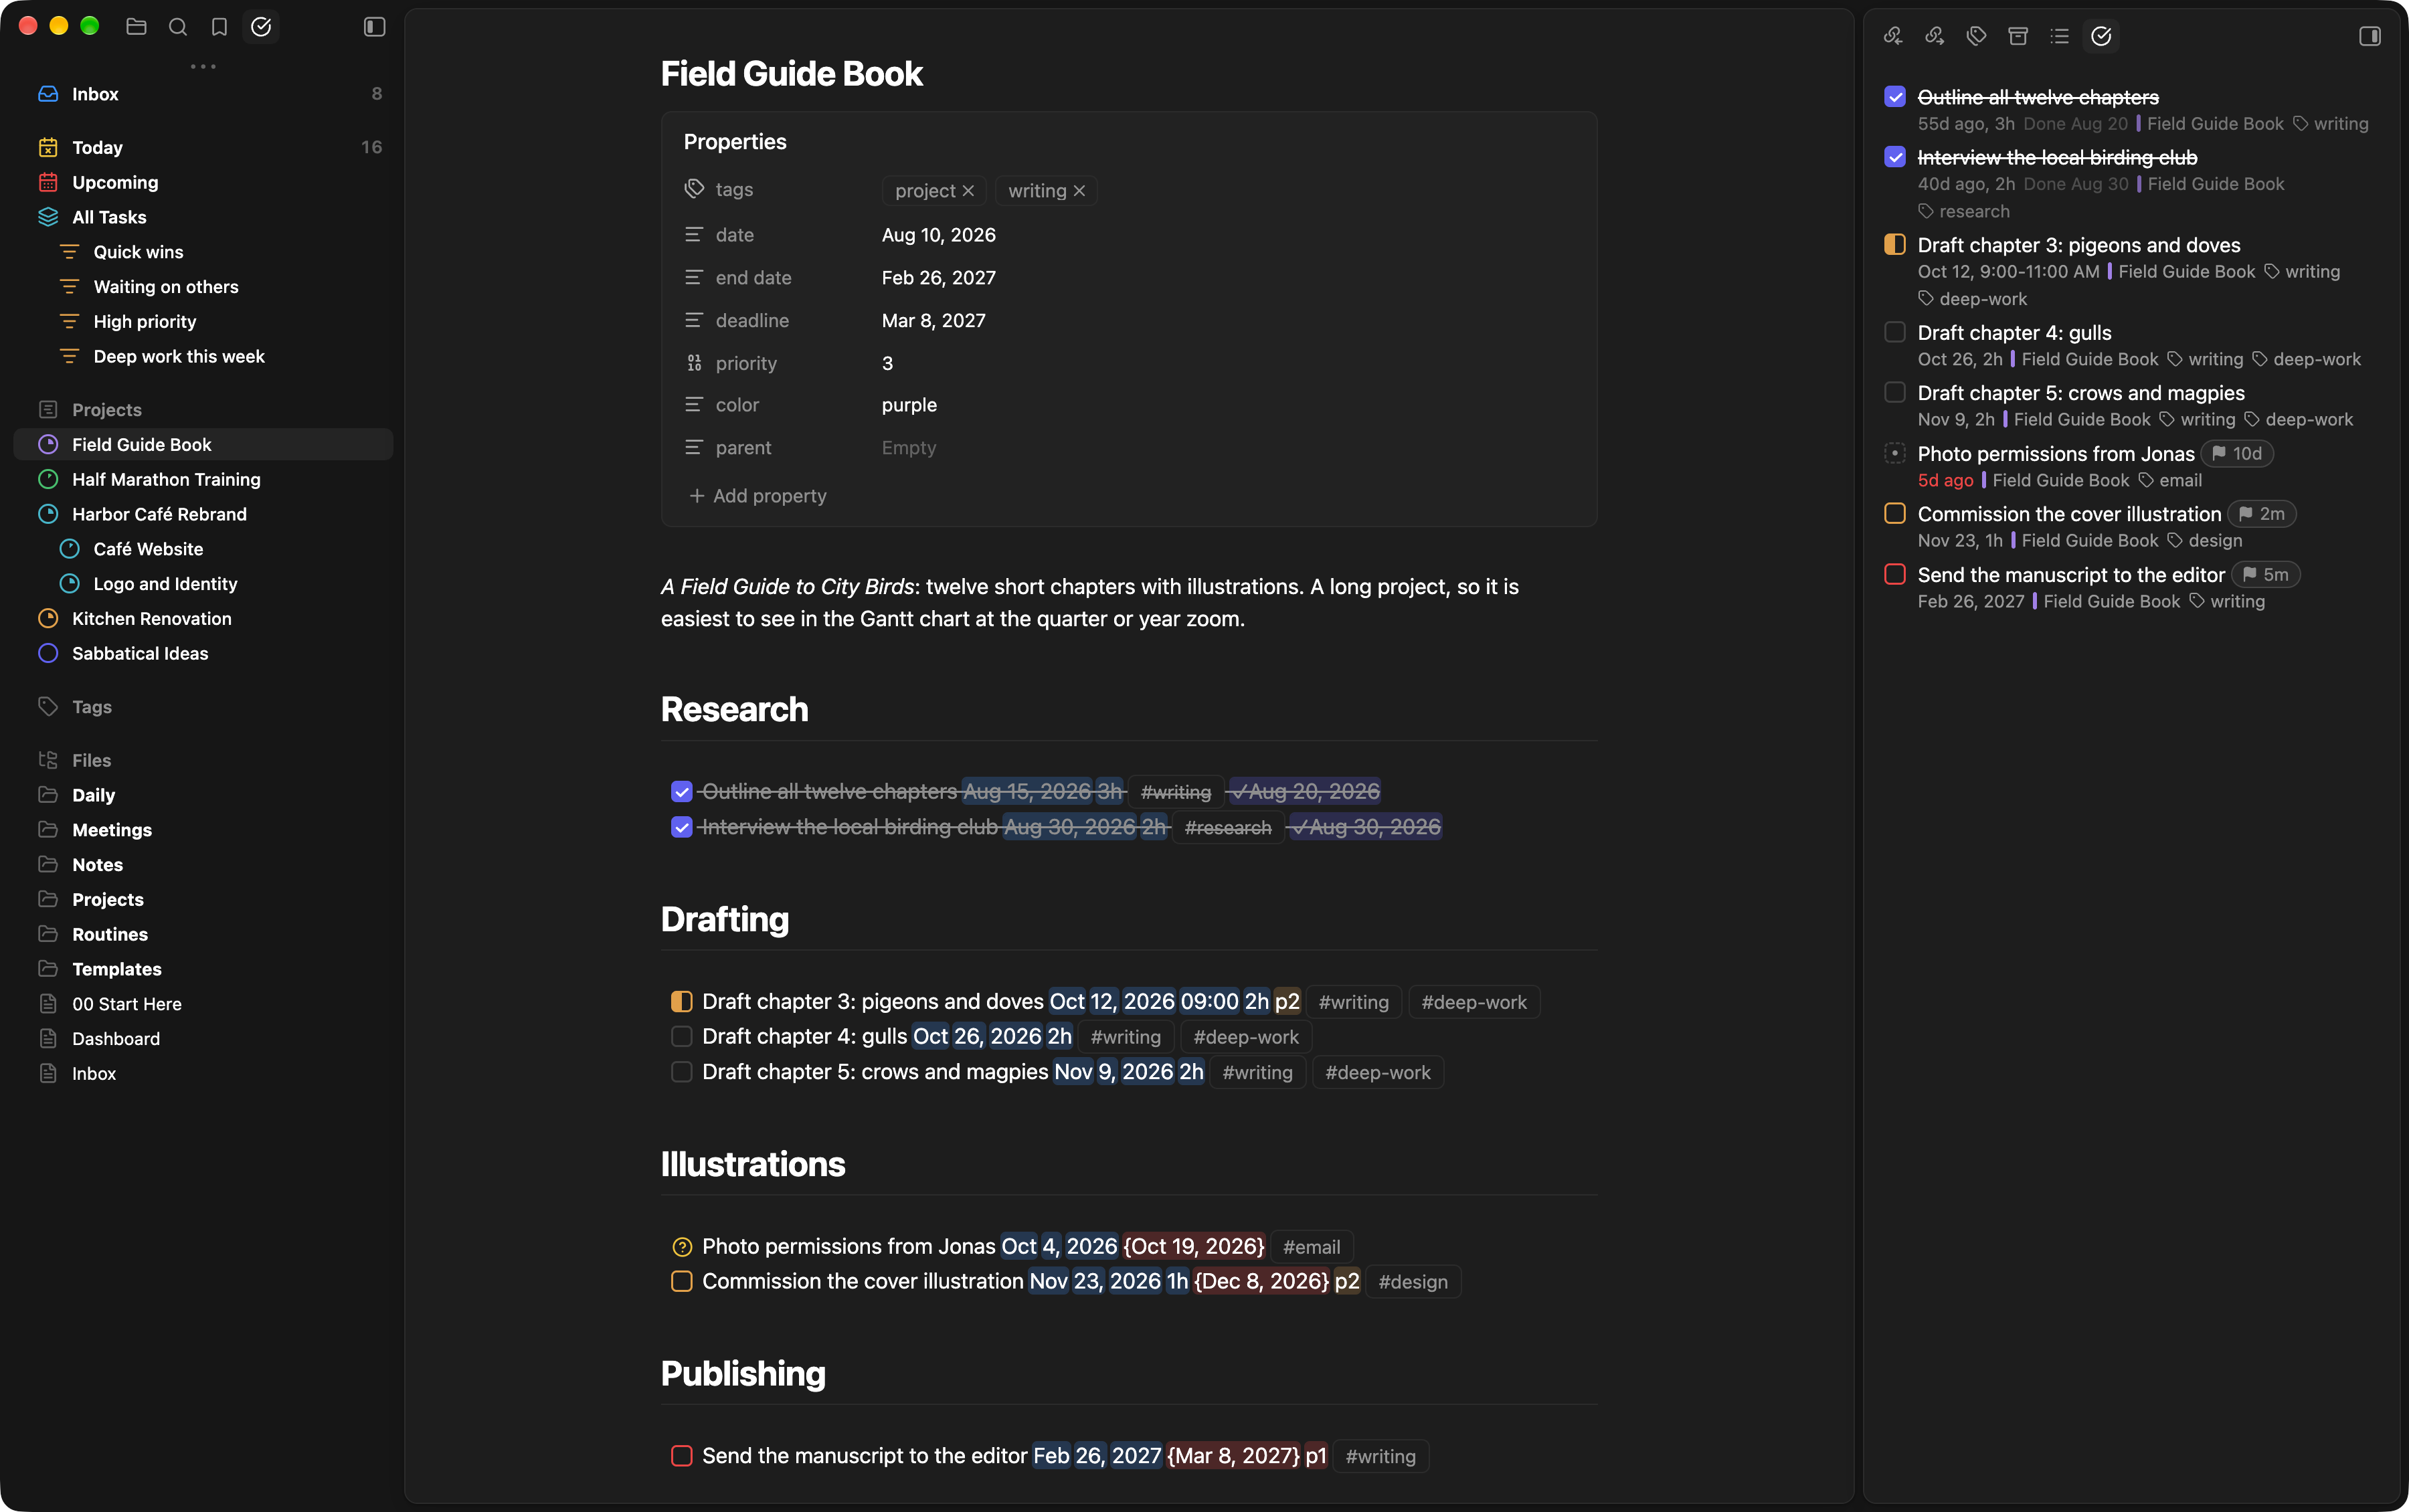The image size is (2409, 1512).
Task: Check Draft chapter 4: gulls in note
Action: coord(682,1037)
